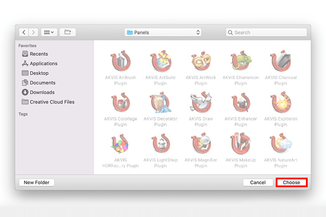Image resolution: width=326 pixels, height=217 pixels.
Task: Open the AKVIS Chameleon Plugin folder
Action: (x=241, y=62)
